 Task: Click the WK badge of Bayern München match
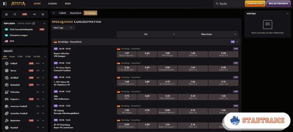pos(56,49)
